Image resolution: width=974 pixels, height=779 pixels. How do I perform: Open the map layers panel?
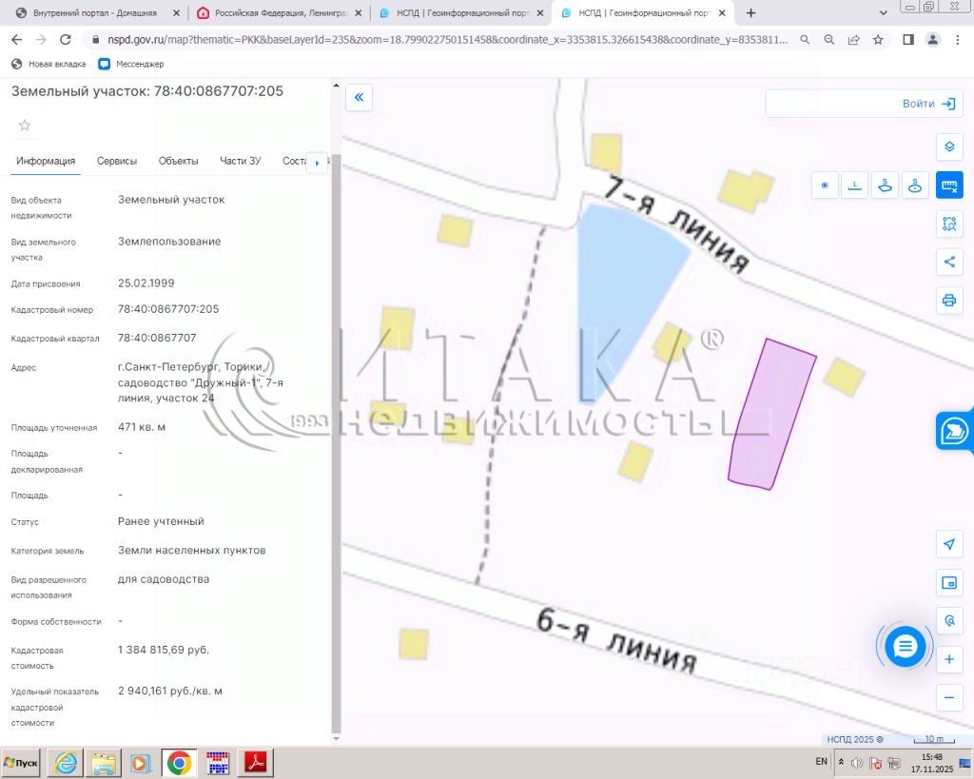948,147
